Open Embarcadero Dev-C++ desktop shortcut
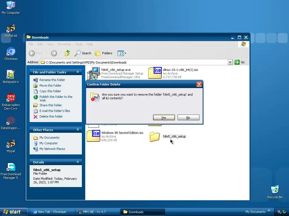This screenshot has height=216, width=289. point(11,102)
